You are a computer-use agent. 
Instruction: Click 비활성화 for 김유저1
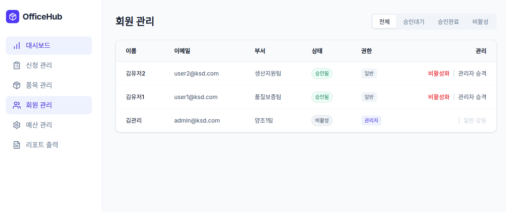coord(439,97)
